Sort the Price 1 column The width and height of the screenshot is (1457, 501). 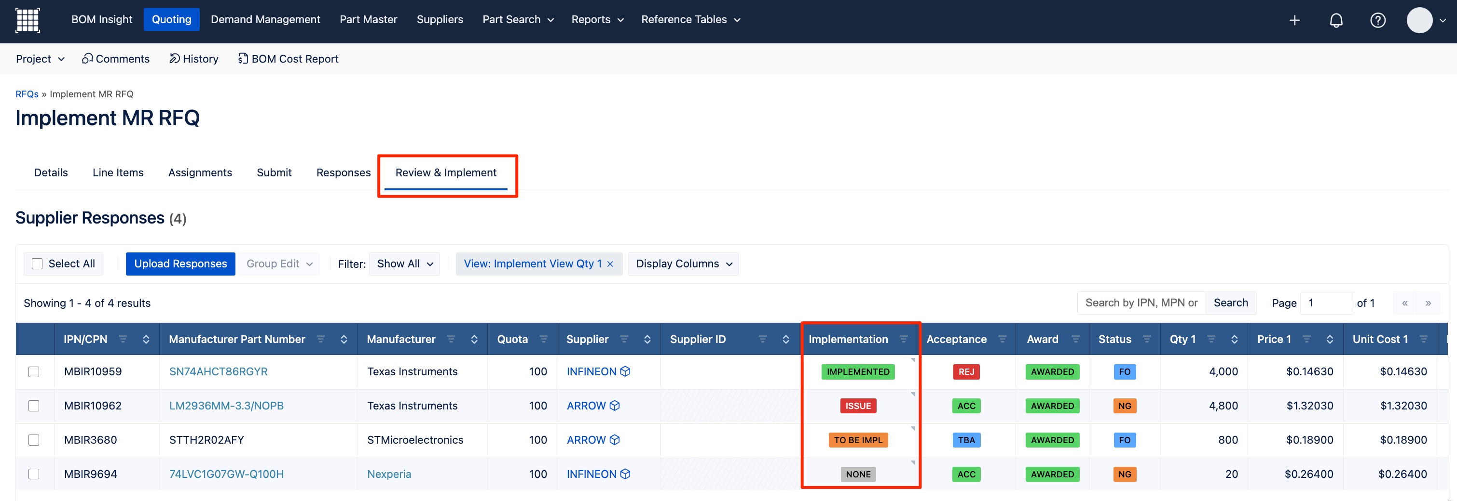pos(1330,339)
